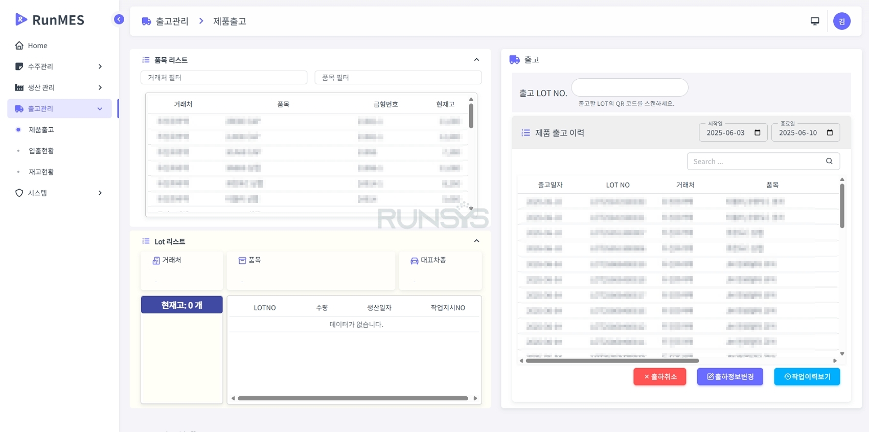Click the 품목 리스트 vertical scrollbar
869x432 pixels.
pyautogui.click(x=471, y=116)
